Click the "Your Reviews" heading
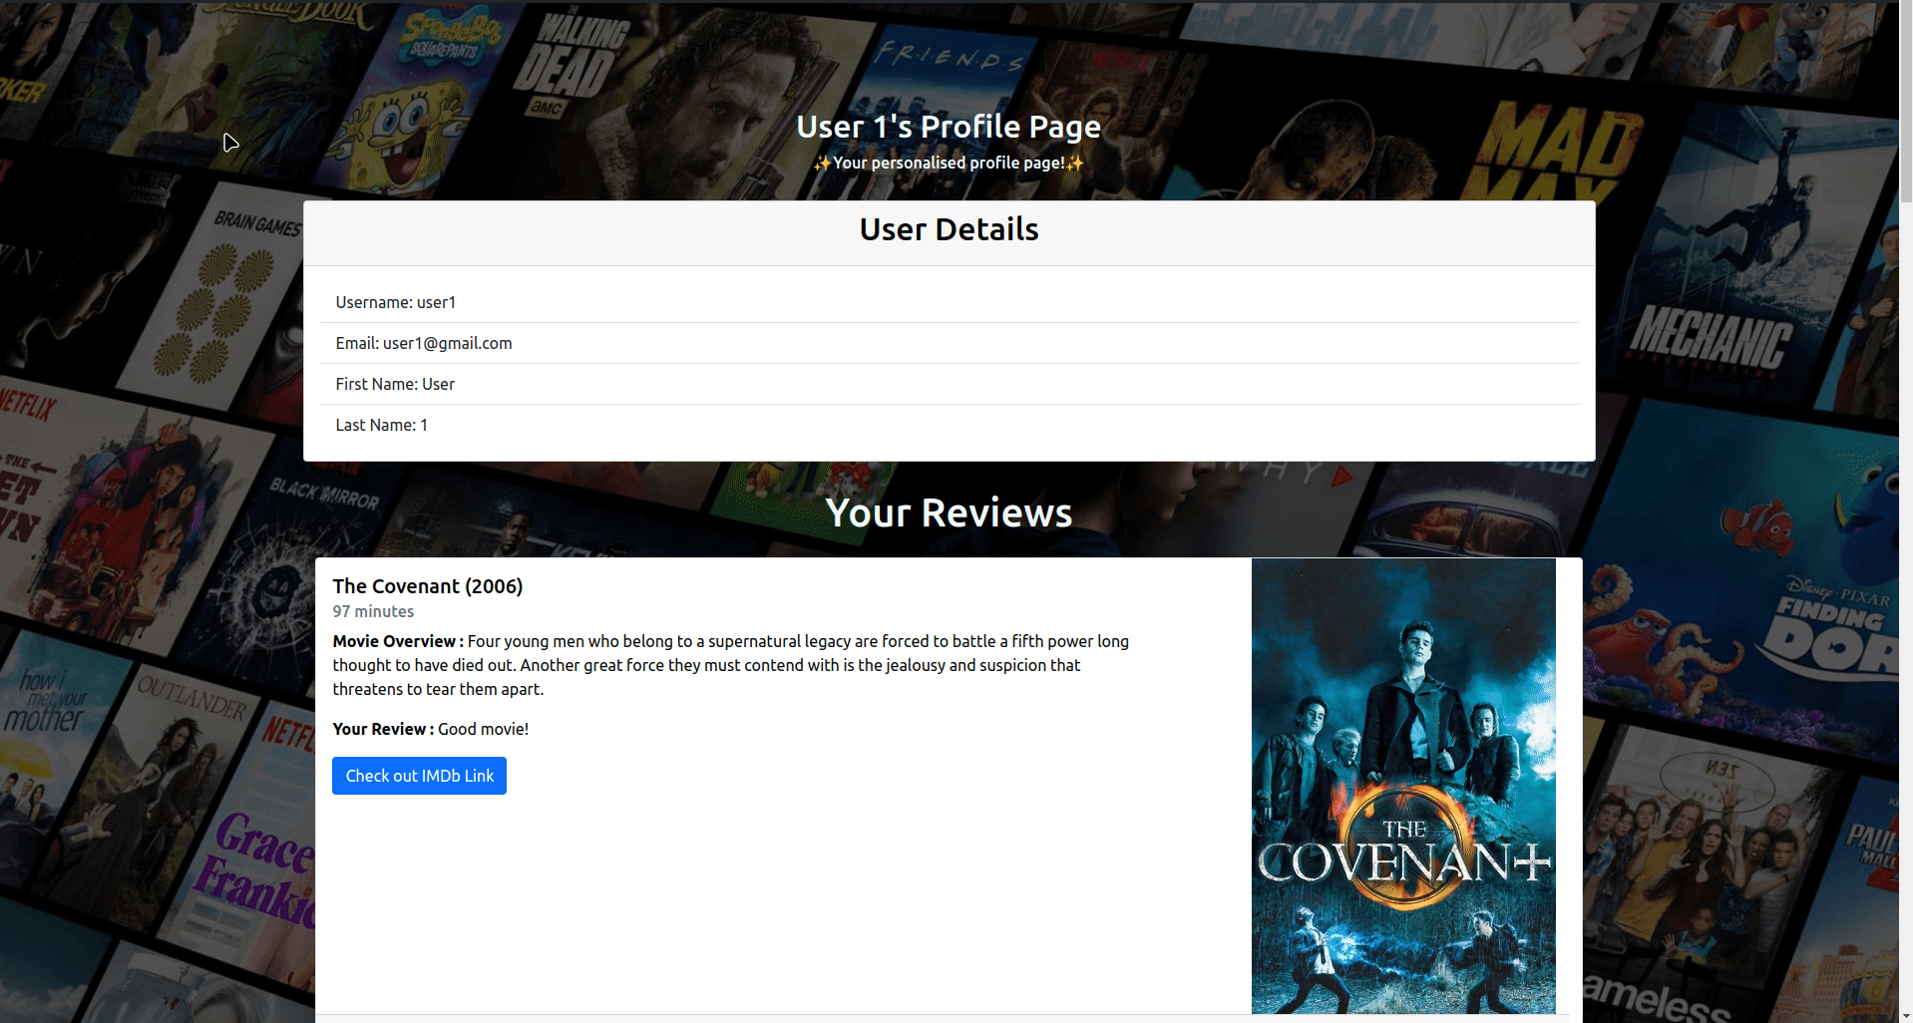This screenshot has height=1023, width=1913. (x=949, y=512)
